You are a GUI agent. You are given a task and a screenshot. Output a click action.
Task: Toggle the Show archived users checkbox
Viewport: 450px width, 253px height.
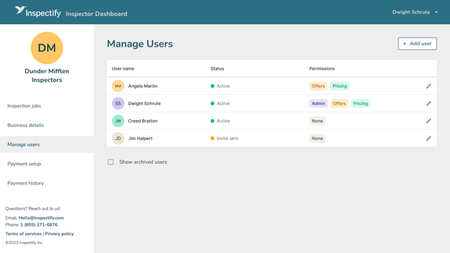pyautogui.click(x=110, y=162)
